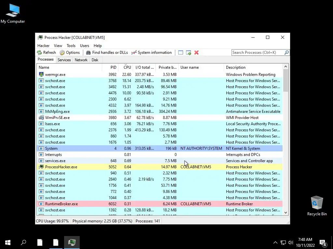333x249 pixels.
Task: Open the Users menu
Action: (85, 46)
